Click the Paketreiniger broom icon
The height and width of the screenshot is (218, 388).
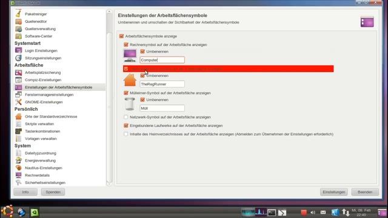[x=18, y=14]
